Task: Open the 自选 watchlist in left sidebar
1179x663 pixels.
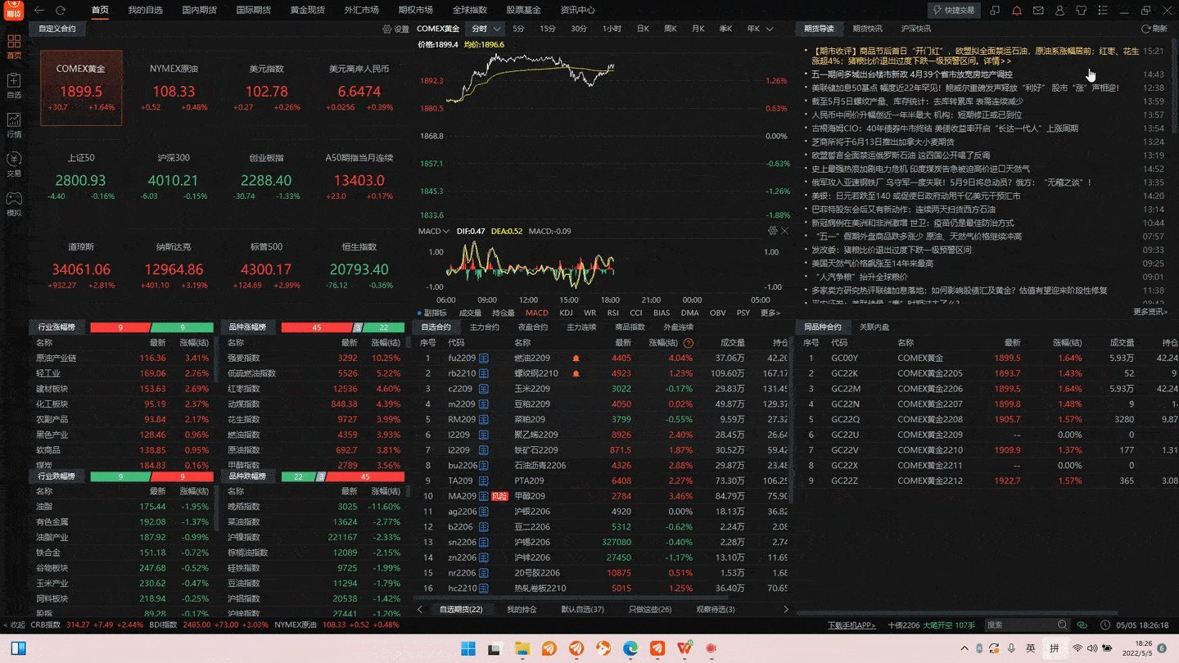Action: [14, 84]
